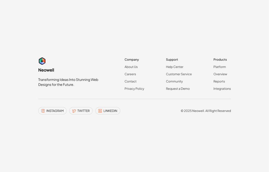Click the Neowell hexagon logo icon
The image size is (269, 172).
pos(42,61)
